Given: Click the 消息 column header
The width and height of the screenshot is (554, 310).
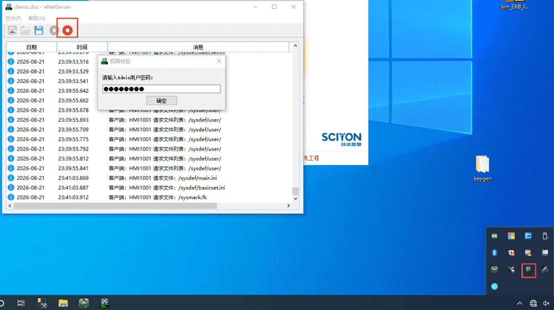Looking at the screenshot, I should [x=198, y=47].
